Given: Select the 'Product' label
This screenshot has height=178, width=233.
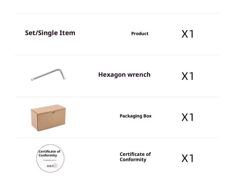Looking at the screenshot, I should (140, 34).
